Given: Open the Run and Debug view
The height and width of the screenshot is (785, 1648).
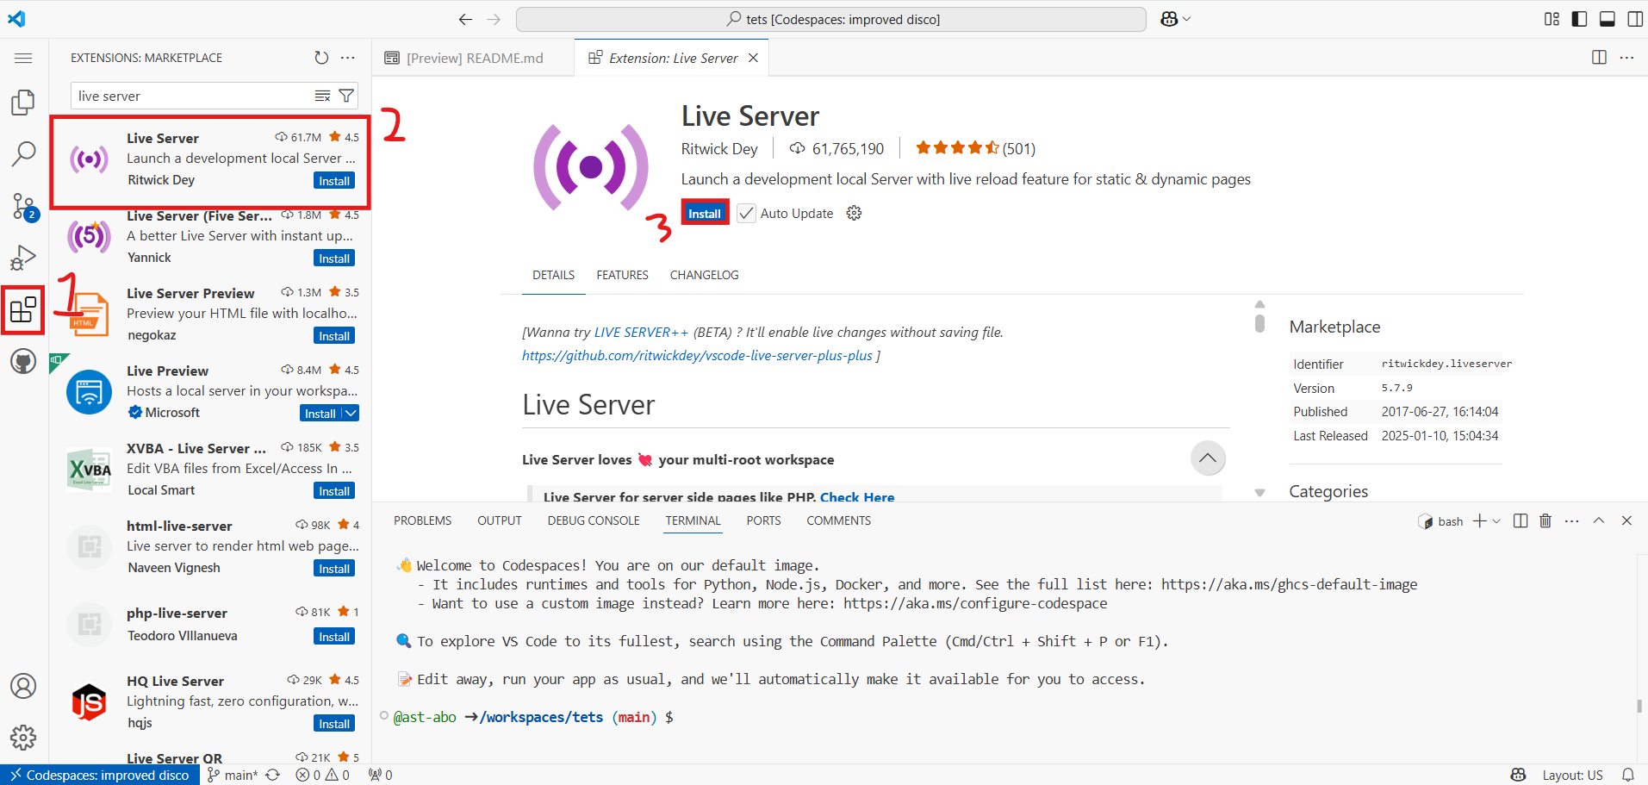Looking at the screenshot, I should pos(23,258).
